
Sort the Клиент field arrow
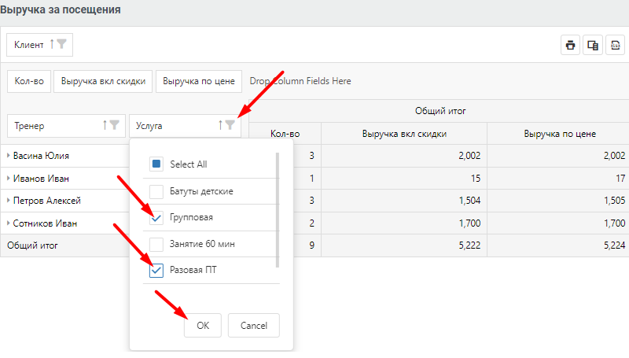[x=52, y=44]
